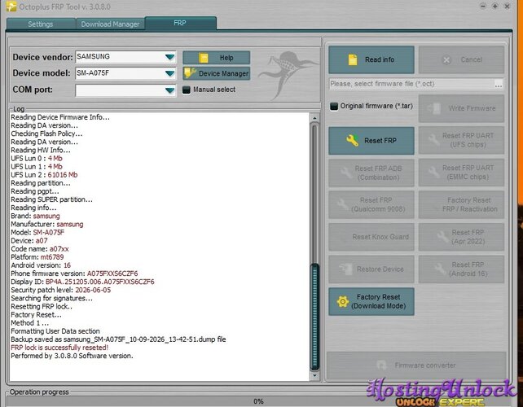
Task: Click the Help button
Action: tap(216, 58)
